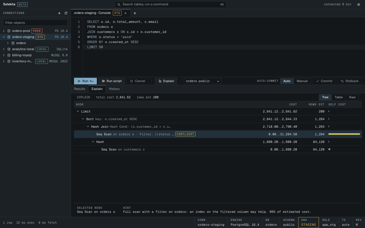Collapse the Sort plan node
This screenshot has width=365, height=228.
pyautogui.click(x=83, y=119)
